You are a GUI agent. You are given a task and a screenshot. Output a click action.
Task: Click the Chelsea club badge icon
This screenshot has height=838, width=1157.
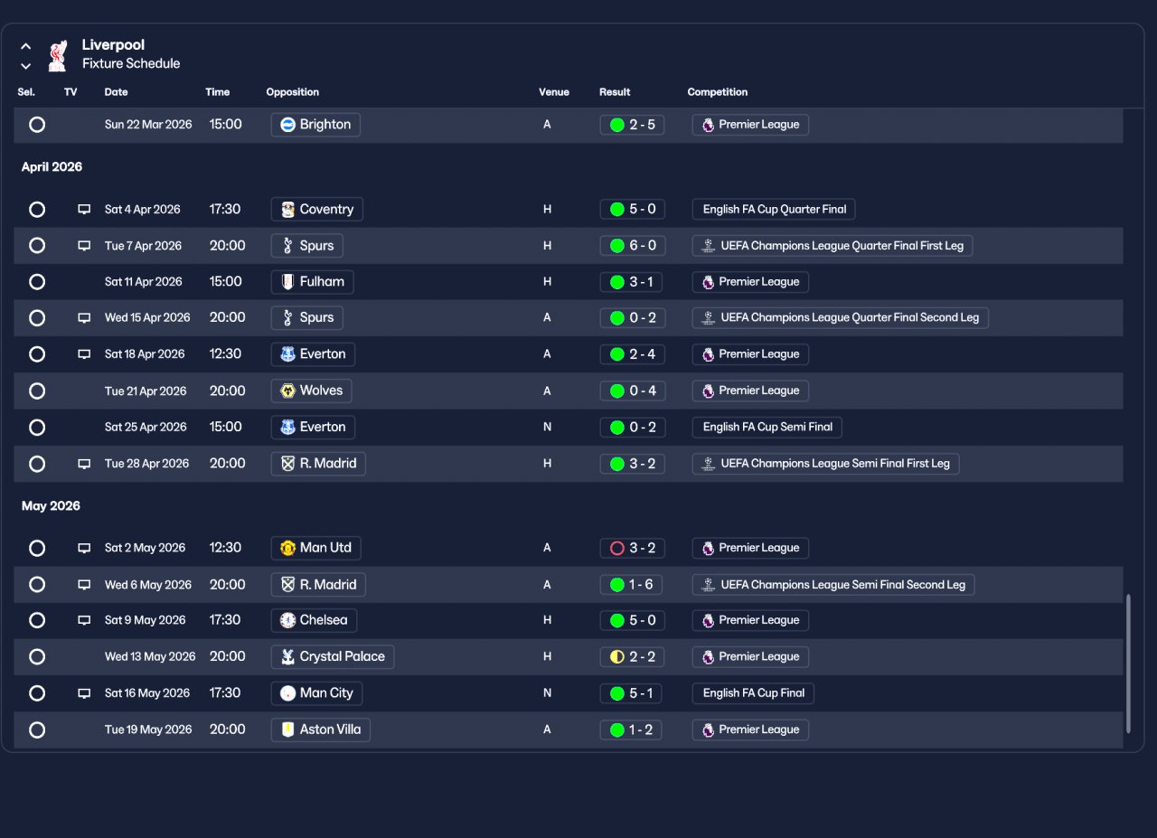tap(287, 620)
